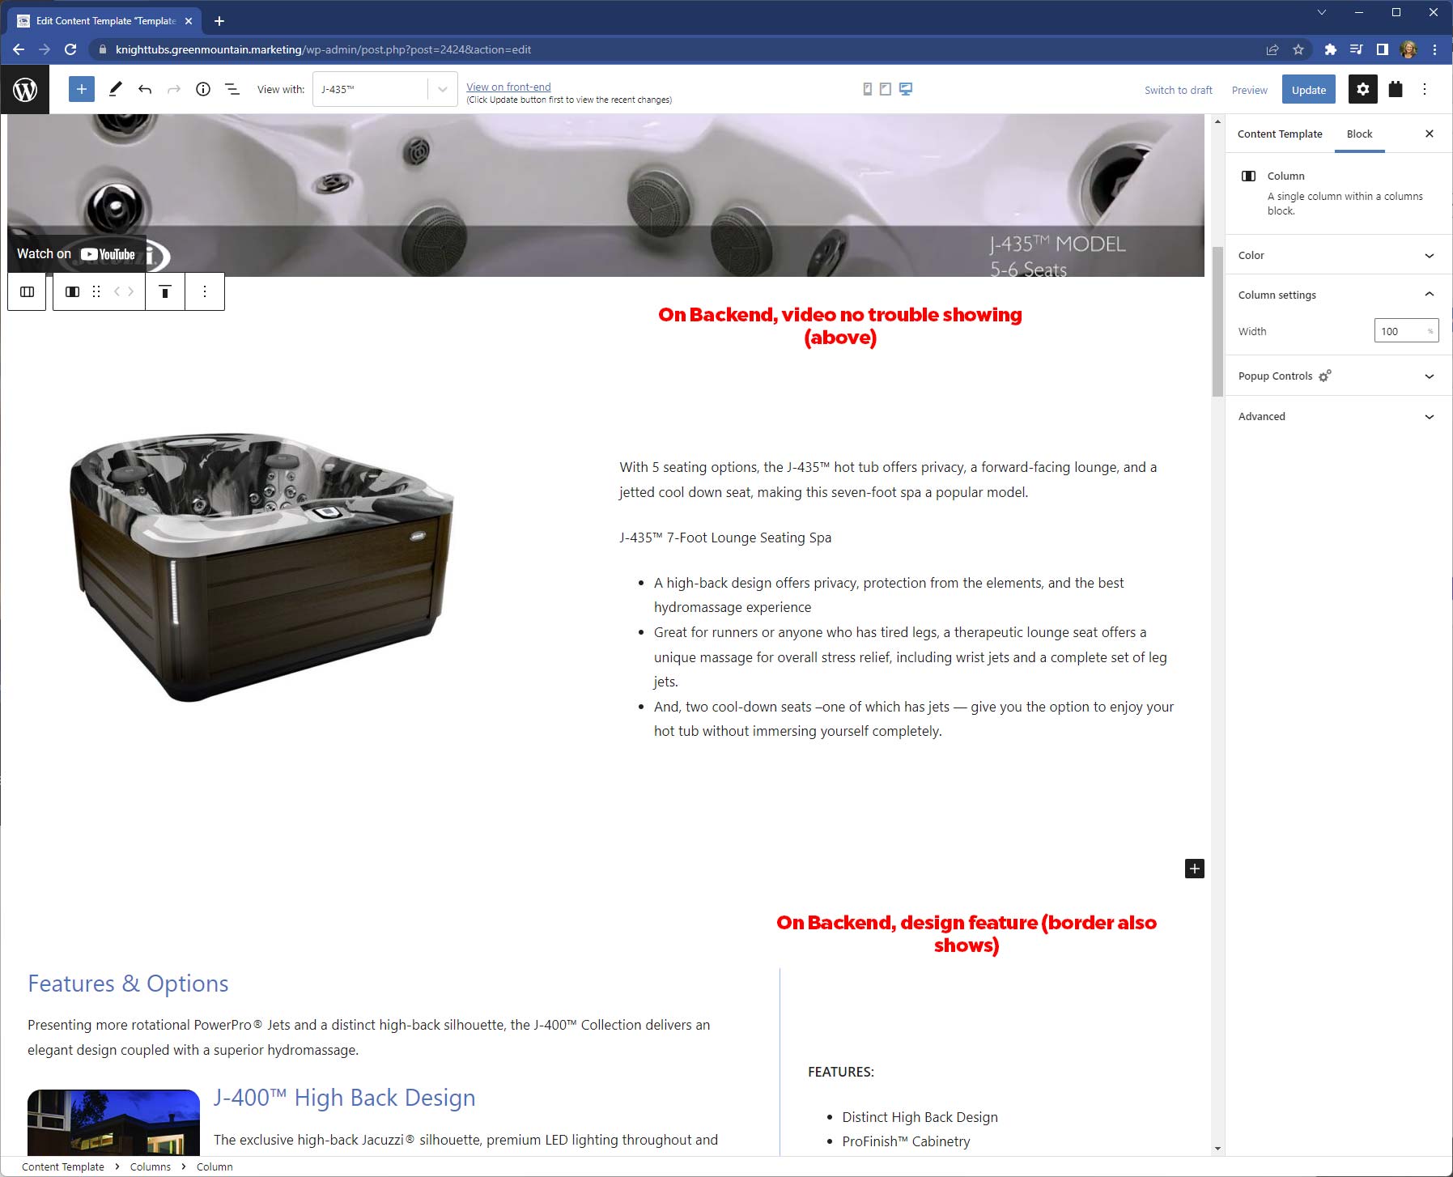This screenshot has width=1453, height=1177.
Task: Open new browser tab
Action: point(219,21)
